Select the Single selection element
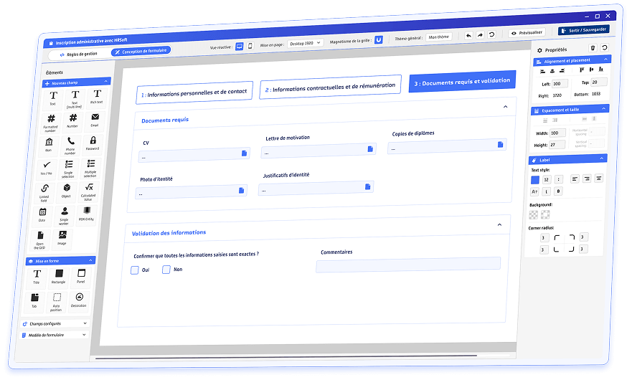Viewport: 627px width, 380px height. [68, 168]
